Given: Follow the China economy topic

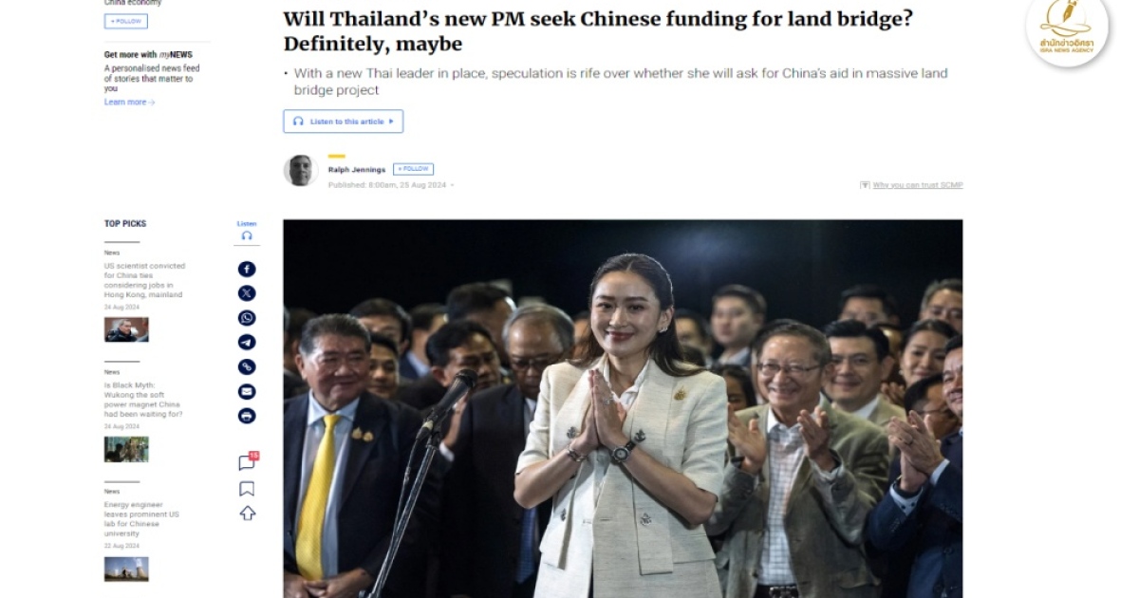Looking at the screenshot, I should pos(126,21).
